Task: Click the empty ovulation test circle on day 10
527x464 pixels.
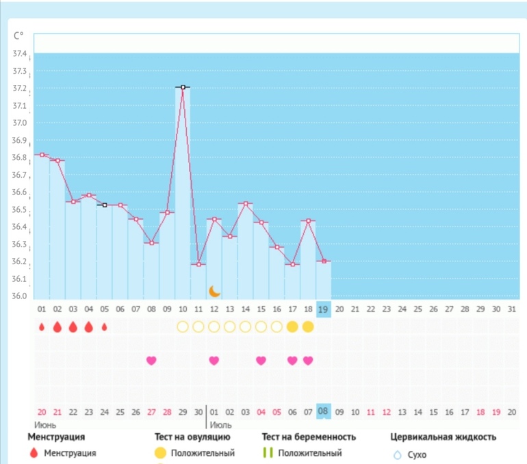Action: click(x=183, y=327)
